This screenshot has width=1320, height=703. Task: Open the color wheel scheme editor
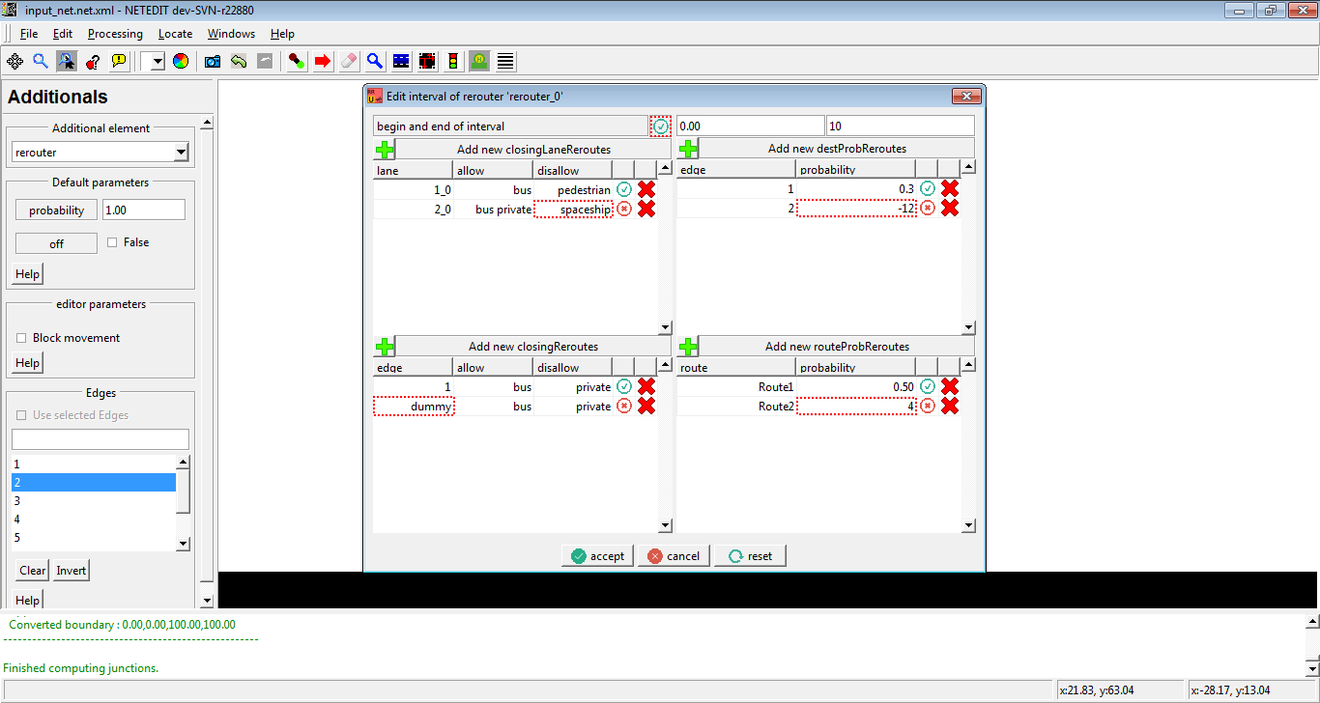181,61
